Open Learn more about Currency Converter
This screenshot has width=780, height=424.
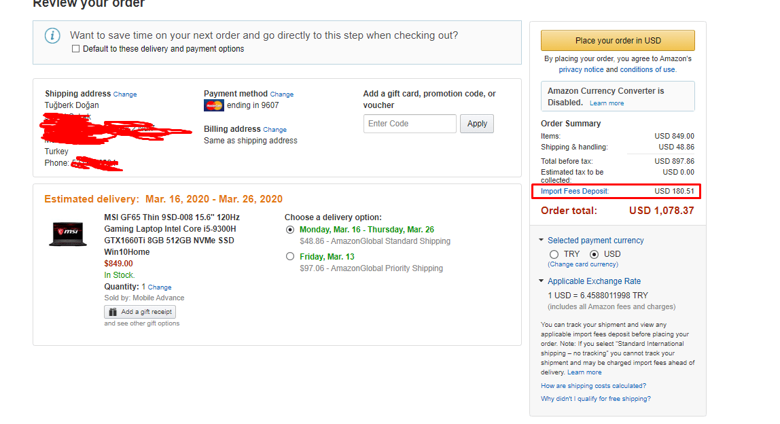pyautogui.click(x=607, y=103)
